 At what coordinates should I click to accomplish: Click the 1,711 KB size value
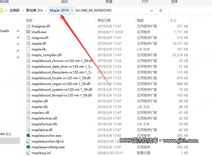click(x=181, y=32)
